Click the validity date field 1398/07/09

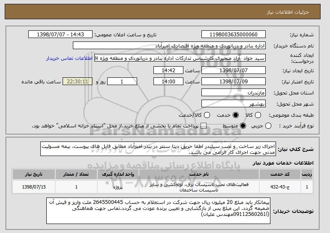tap(234, 82)
